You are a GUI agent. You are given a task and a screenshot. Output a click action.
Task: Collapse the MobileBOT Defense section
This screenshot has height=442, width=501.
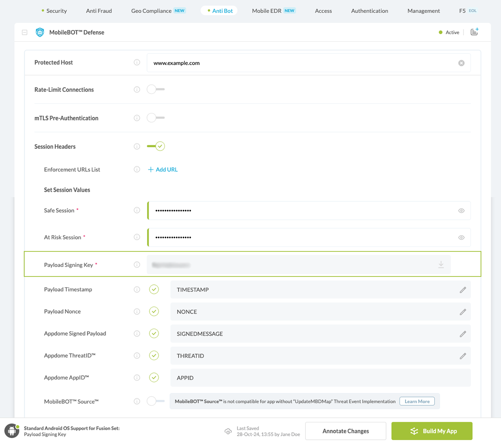(x=25, y=33)
